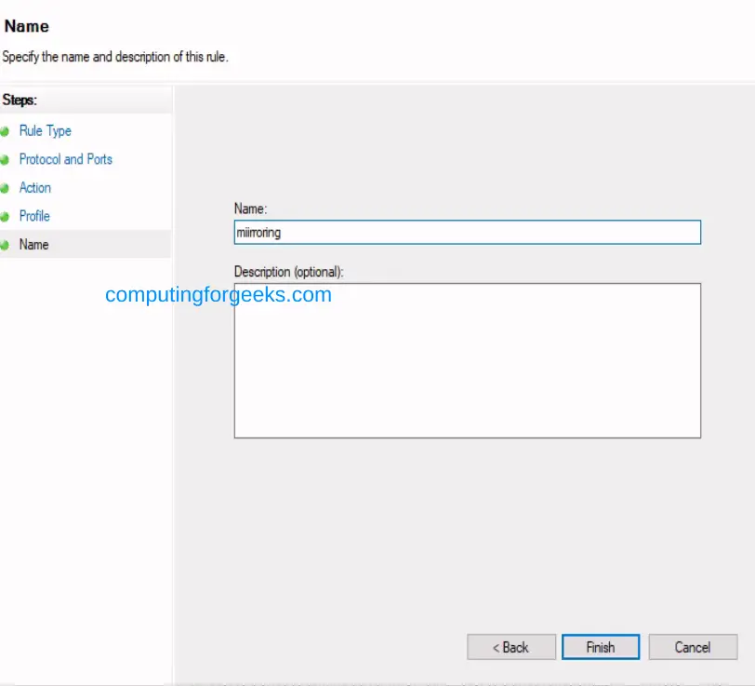
Task: Jump to the Action step
Action: [x=35, y=187]
